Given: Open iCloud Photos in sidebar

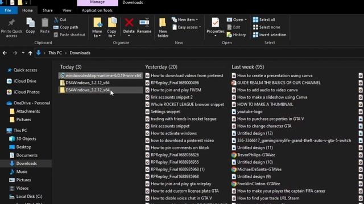Looking at the screenshot, I should pyautogui.click(x=27, y=92).
